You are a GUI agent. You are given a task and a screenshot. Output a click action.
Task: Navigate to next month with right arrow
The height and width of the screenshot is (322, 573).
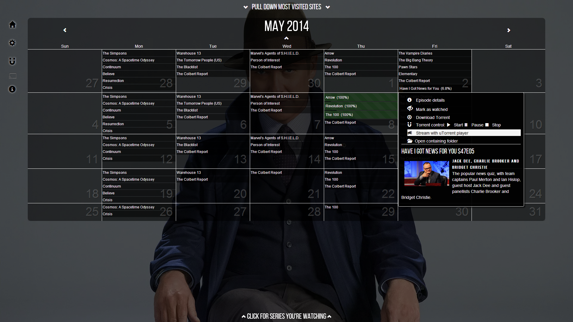(x=509, y=30)
